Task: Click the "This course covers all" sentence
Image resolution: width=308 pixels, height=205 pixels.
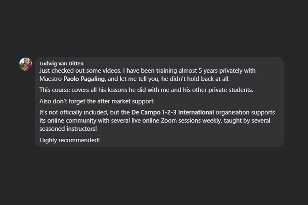Action: (x=146, y=90)
